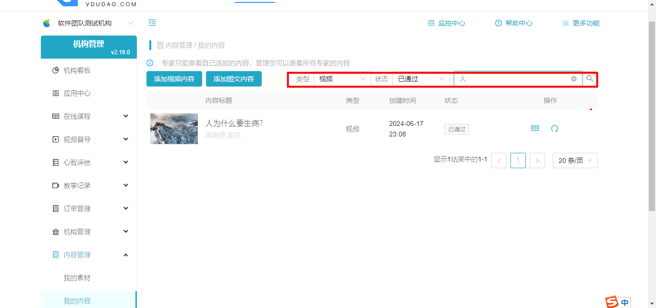Screen dimensions: 656x308
Task: Click the 显示1结果中的1-1 results summary
Action: [x=461, y=159]
